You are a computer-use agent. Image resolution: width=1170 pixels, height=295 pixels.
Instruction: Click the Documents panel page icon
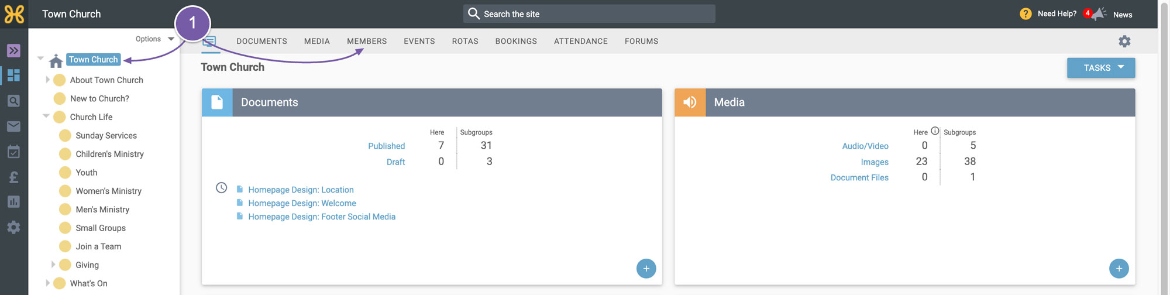coord(217,102)
